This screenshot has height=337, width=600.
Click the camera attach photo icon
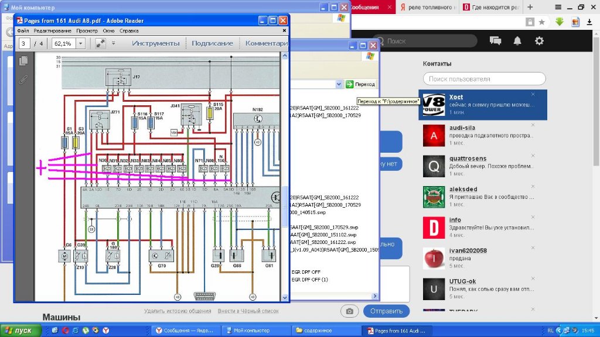click(350, 311)
